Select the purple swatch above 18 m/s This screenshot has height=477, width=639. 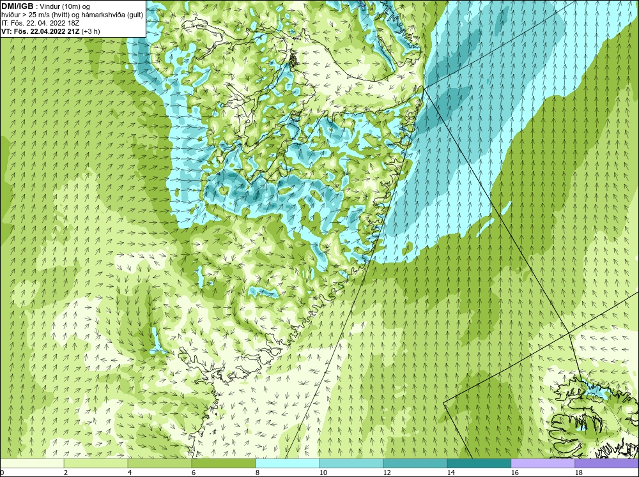607,463
